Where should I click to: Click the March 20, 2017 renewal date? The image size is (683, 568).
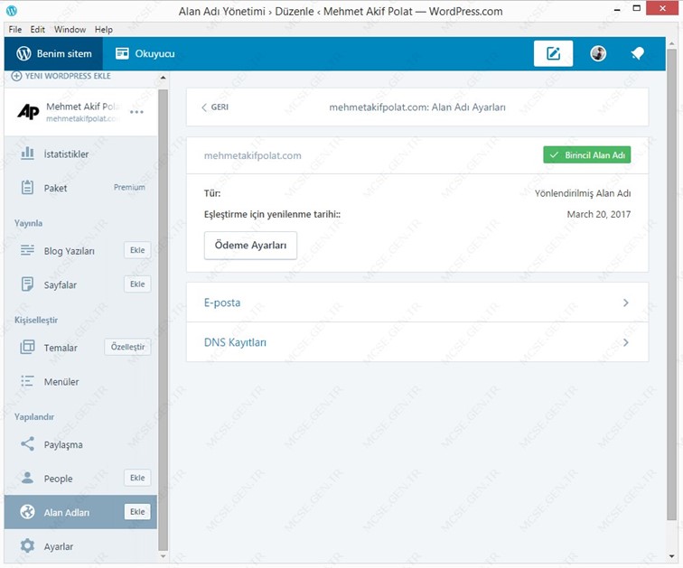coord(598,214)
